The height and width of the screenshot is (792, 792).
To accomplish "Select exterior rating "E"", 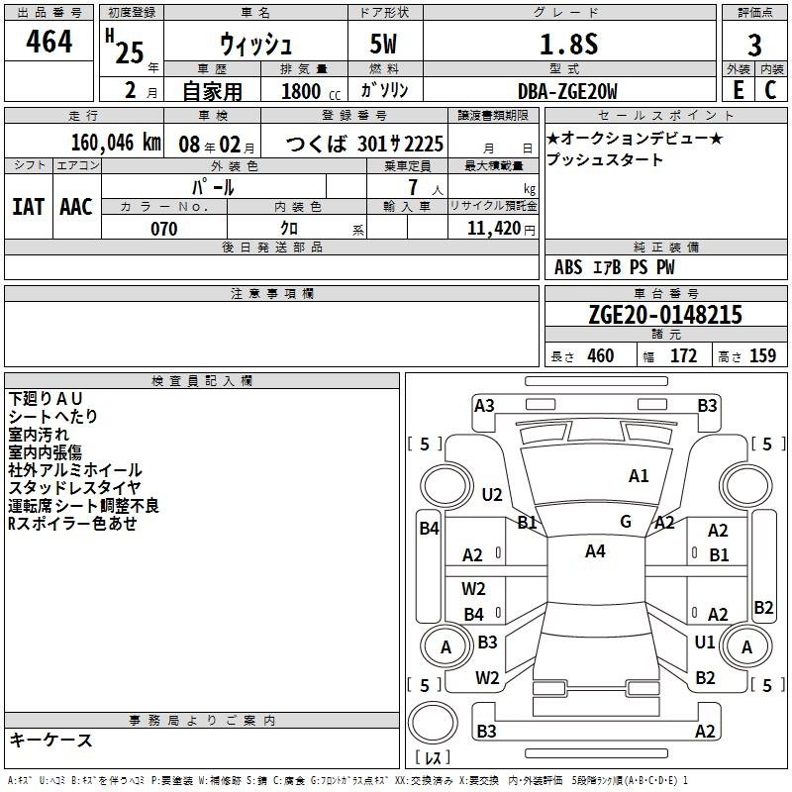I will click(x=738, y=90).
